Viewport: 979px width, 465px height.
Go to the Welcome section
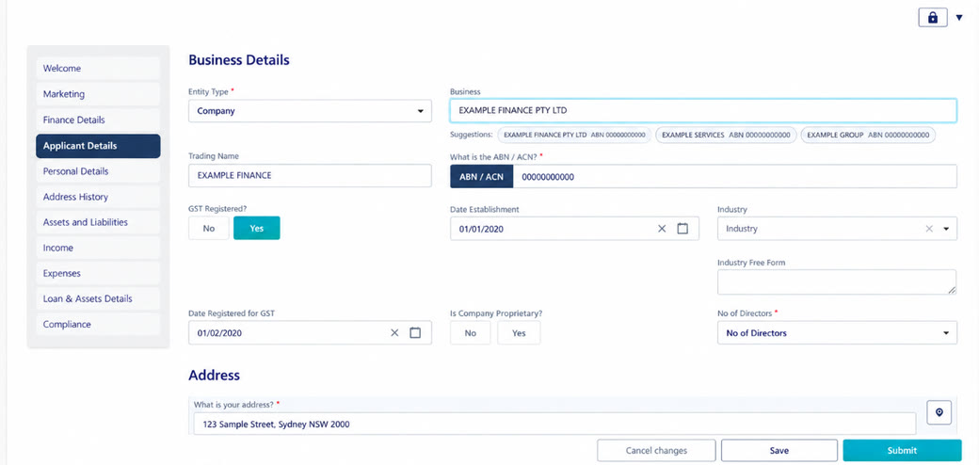(98, 69)
